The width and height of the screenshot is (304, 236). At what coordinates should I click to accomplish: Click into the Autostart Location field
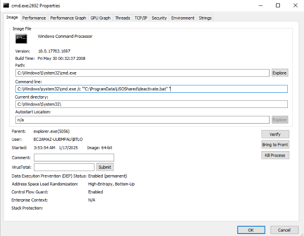pos(142,120)
